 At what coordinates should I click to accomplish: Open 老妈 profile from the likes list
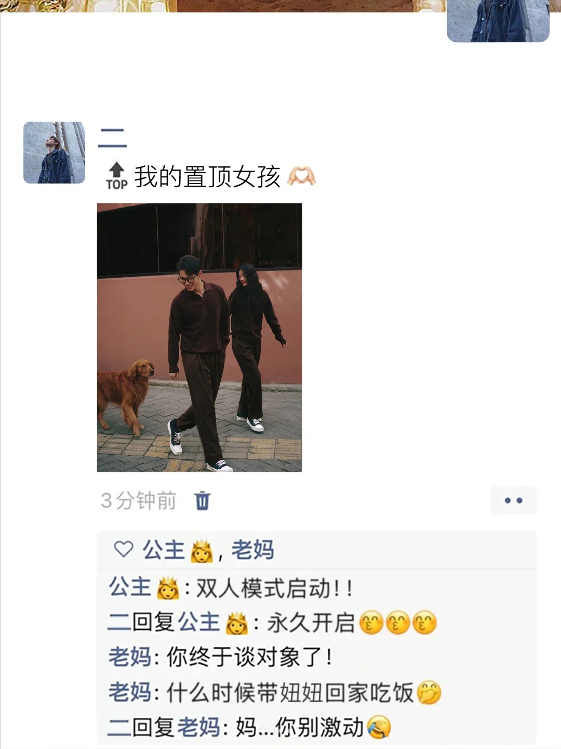252,550
